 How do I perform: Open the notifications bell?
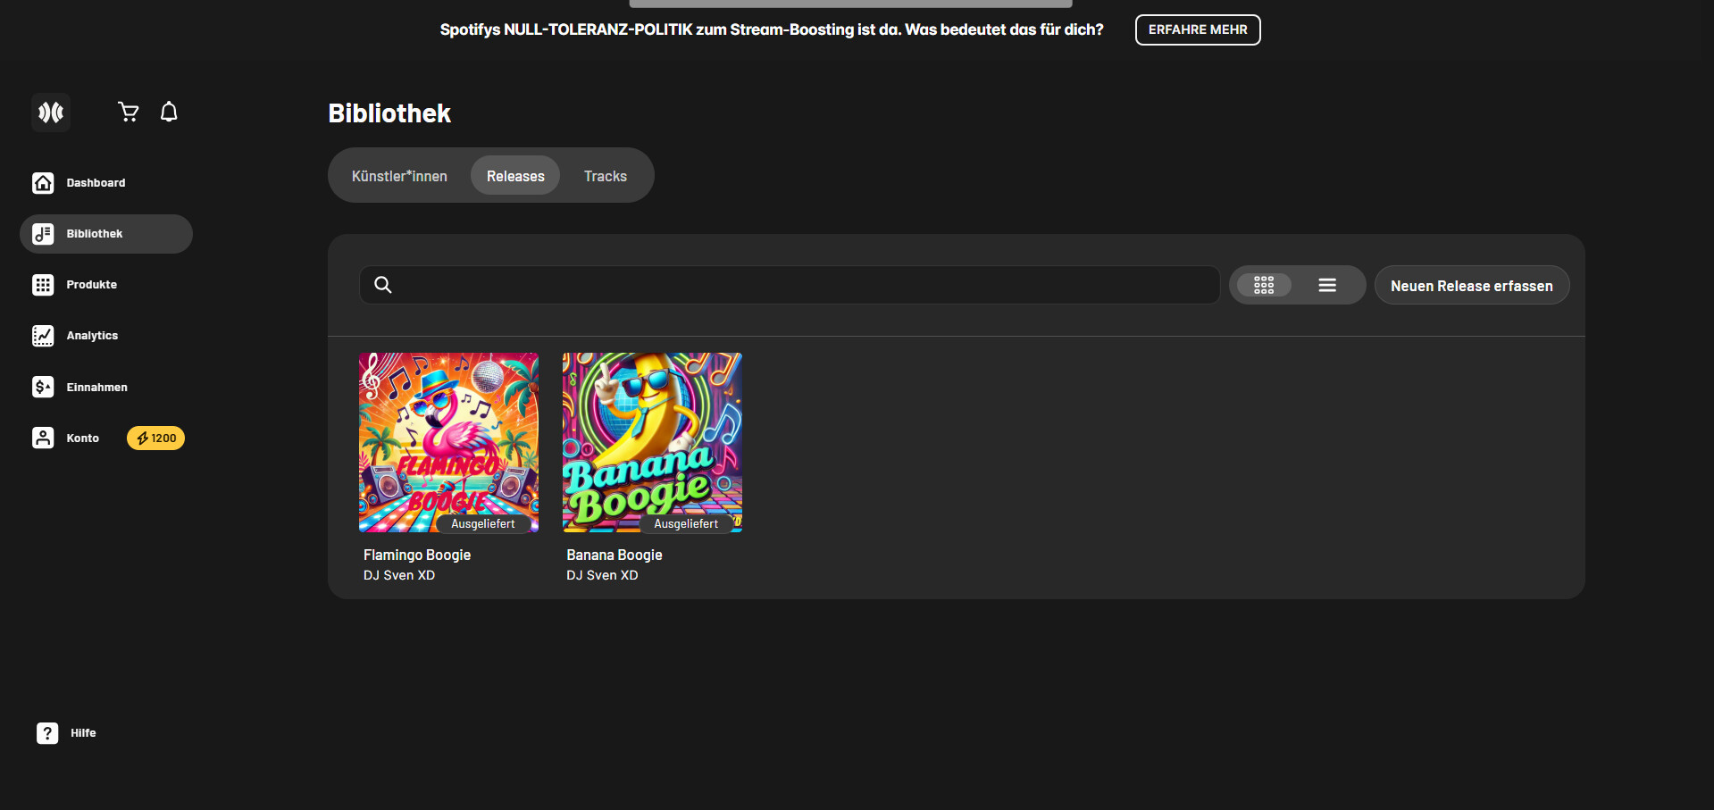(x=169, y=112)
